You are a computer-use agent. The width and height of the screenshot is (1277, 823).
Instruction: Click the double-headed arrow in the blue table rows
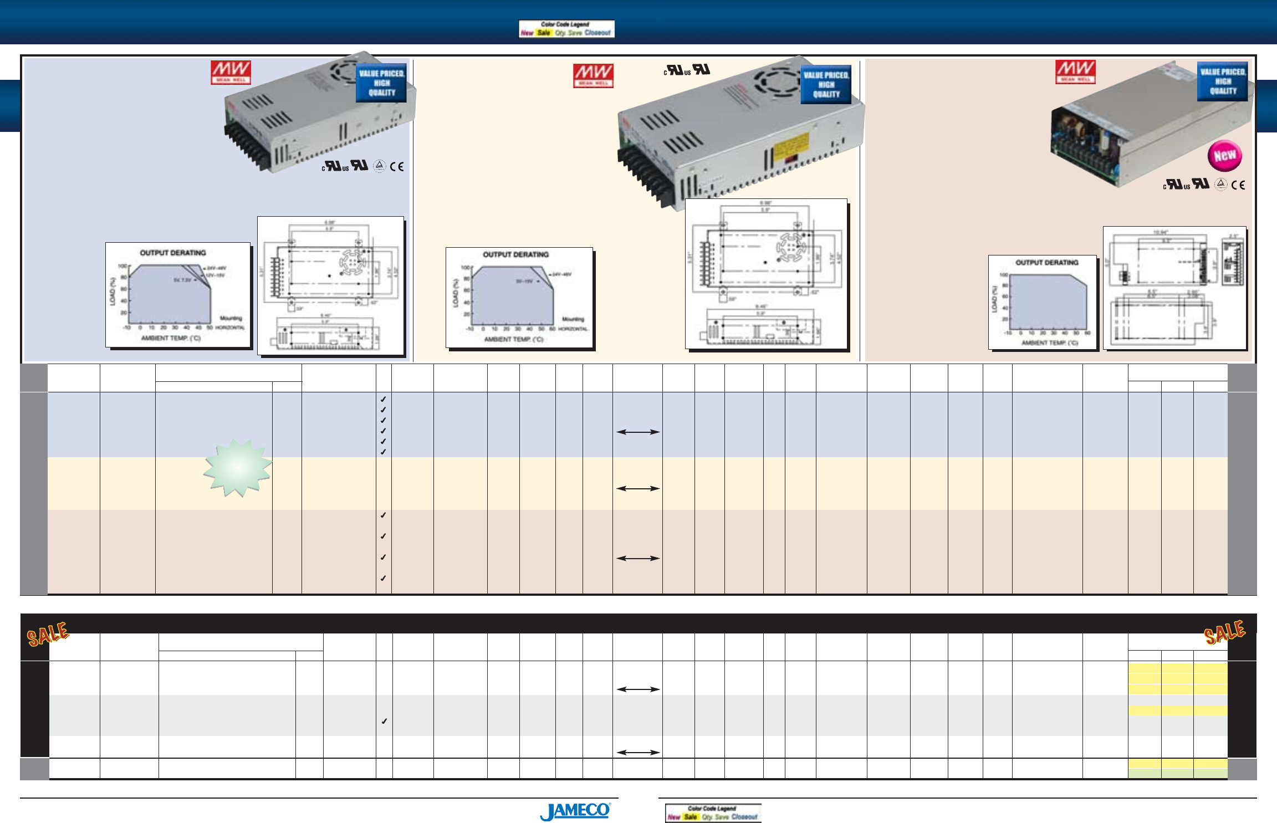tap(637, 432)
